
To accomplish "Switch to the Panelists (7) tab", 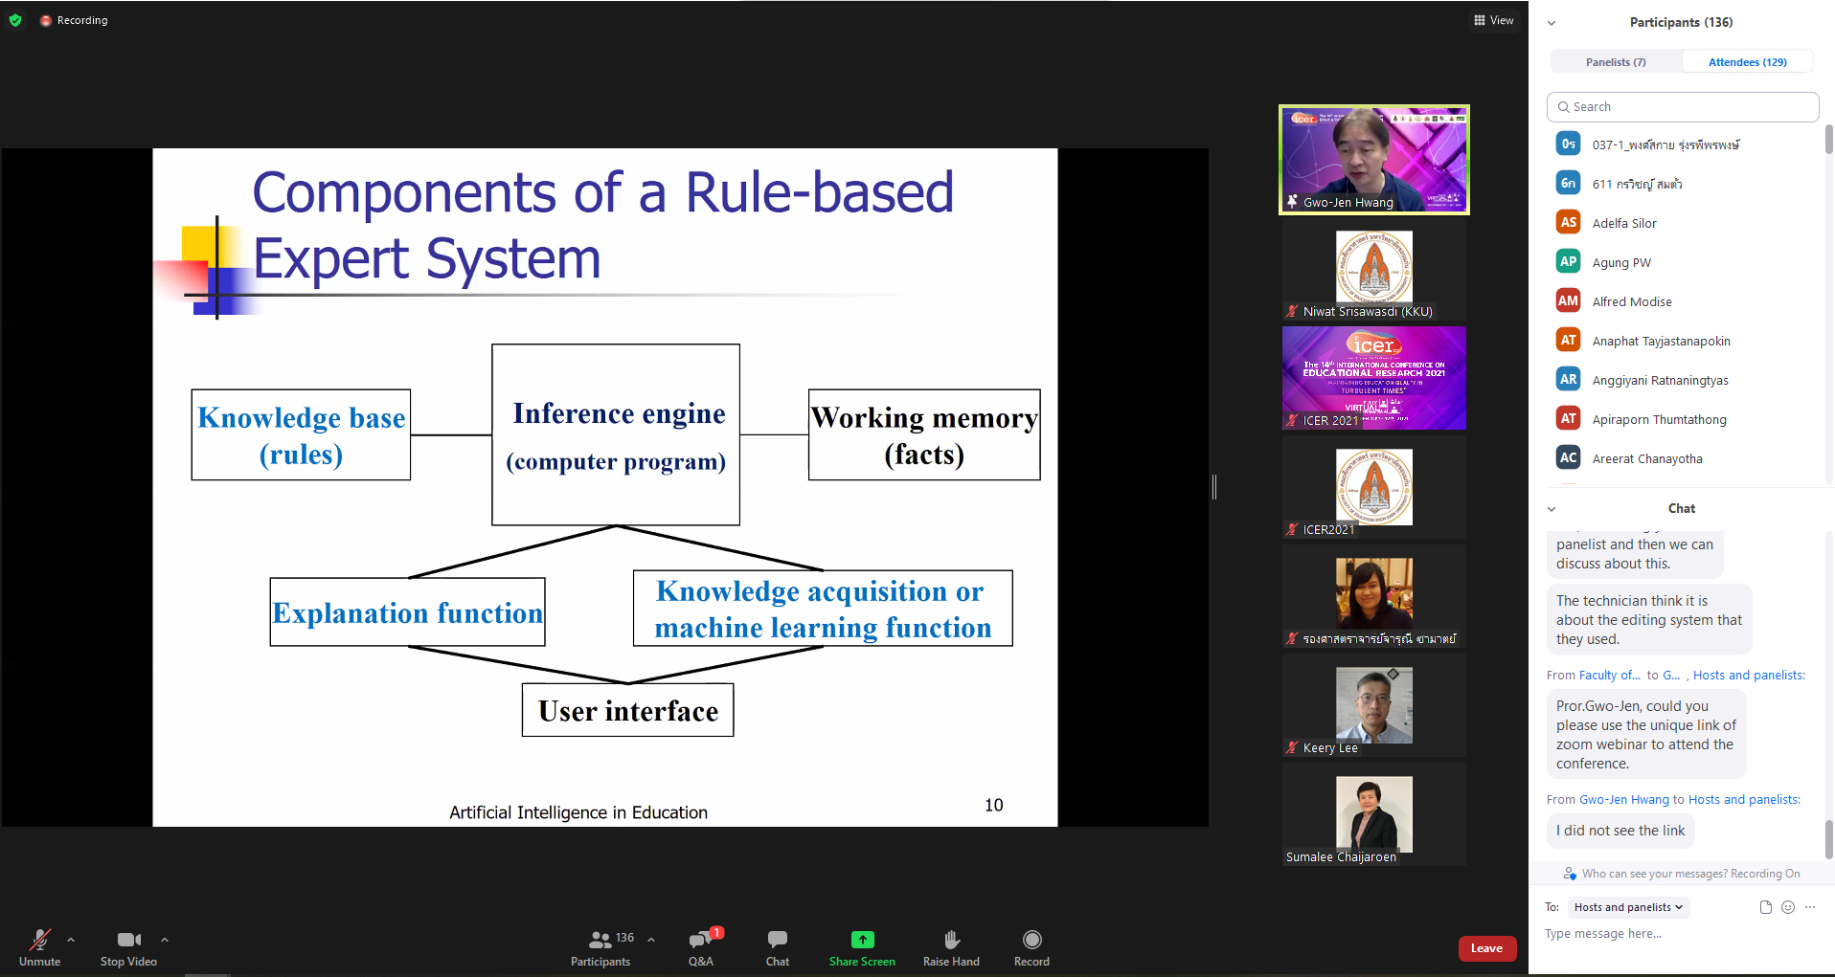I will pos(1616,62).
